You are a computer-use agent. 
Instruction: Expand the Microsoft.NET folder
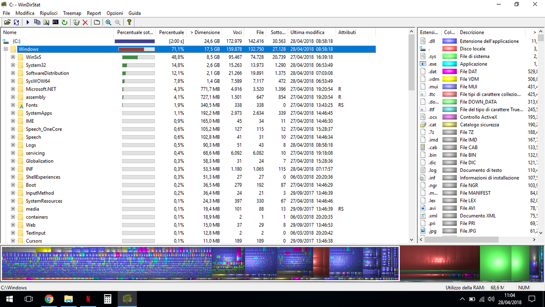13,89
